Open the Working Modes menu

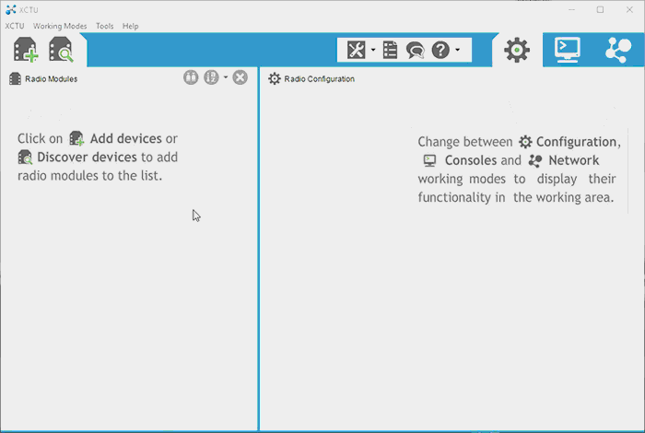[x=60, y=26]
